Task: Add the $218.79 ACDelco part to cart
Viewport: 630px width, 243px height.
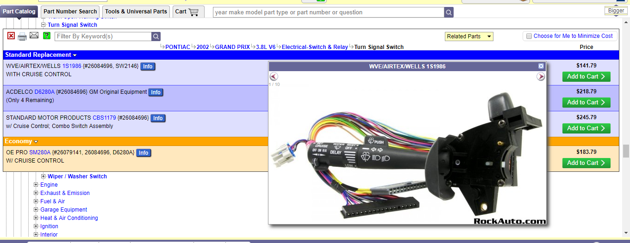Action: point(586,103)
